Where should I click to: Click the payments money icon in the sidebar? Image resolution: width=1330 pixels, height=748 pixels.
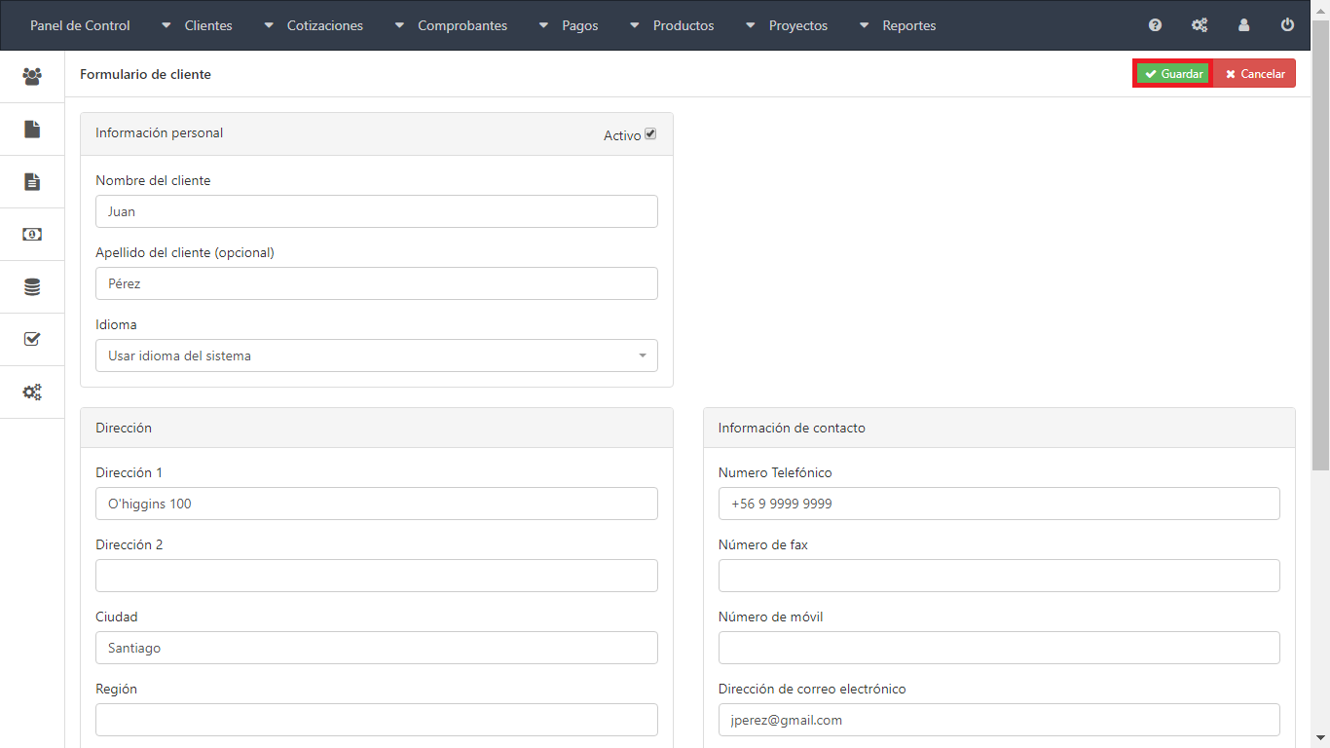(32, 234)
